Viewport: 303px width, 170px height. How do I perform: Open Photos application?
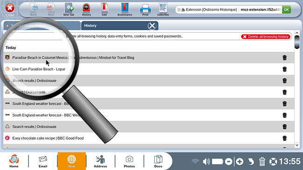[x=129, y=161]
